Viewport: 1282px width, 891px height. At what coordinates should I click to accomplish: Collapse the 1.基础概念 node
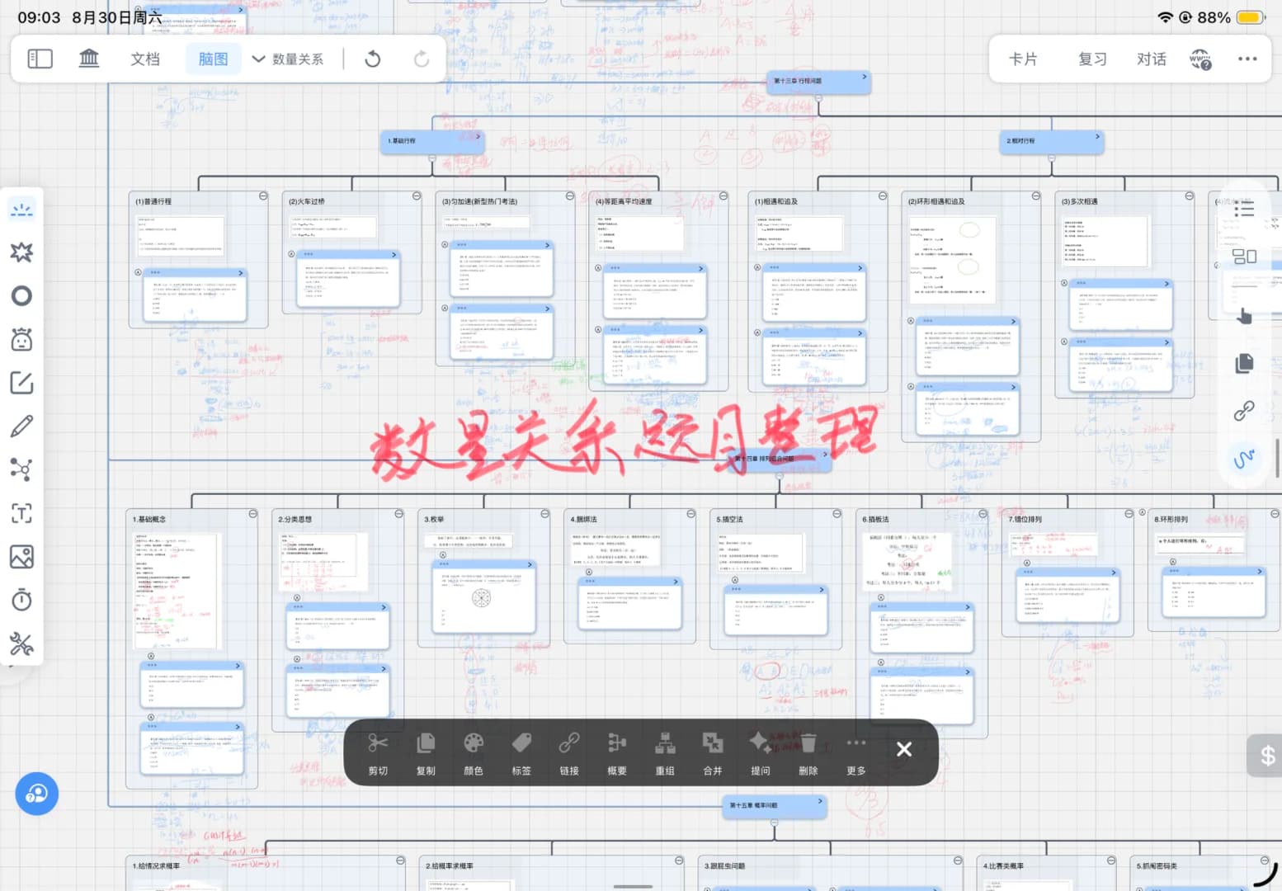click(253, 514)
